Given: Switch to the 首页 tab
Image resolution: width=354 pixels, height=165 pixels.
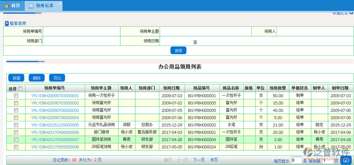Looking at the screenshot, I should (12, 6).
